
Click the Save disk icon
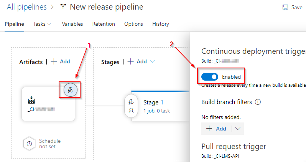pyautogui.click(x=285, y=7)
